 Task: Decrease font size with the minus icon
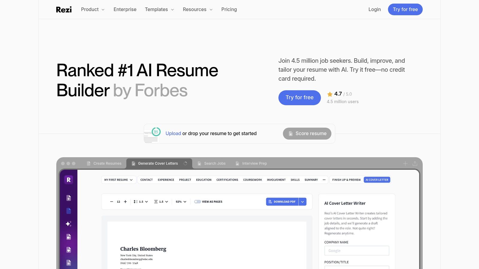pyautogui.click(x=112, y=202)
